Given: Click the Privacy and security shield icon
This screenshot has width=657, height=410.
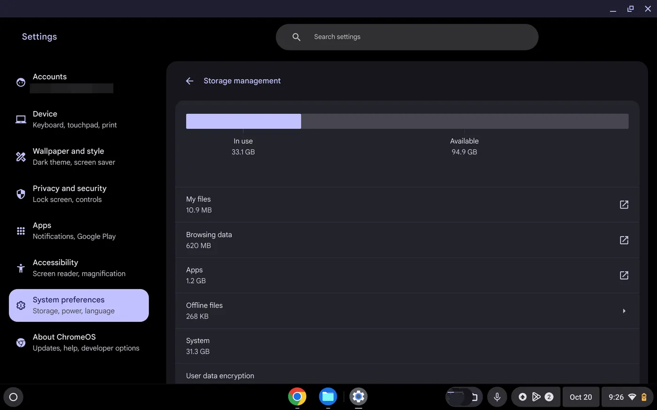Looking at the screenshot, I should pyautogui.click(x=21, y=194).
